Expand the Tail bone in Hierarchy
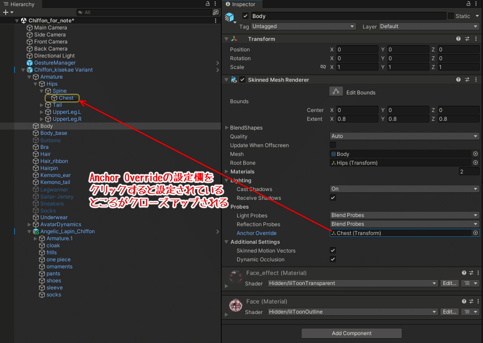 coord(42,105)
